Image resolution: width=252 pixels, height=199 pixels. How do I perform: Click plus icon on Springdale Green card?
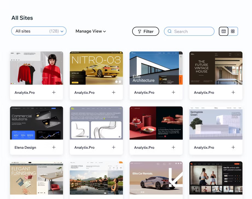233,147
